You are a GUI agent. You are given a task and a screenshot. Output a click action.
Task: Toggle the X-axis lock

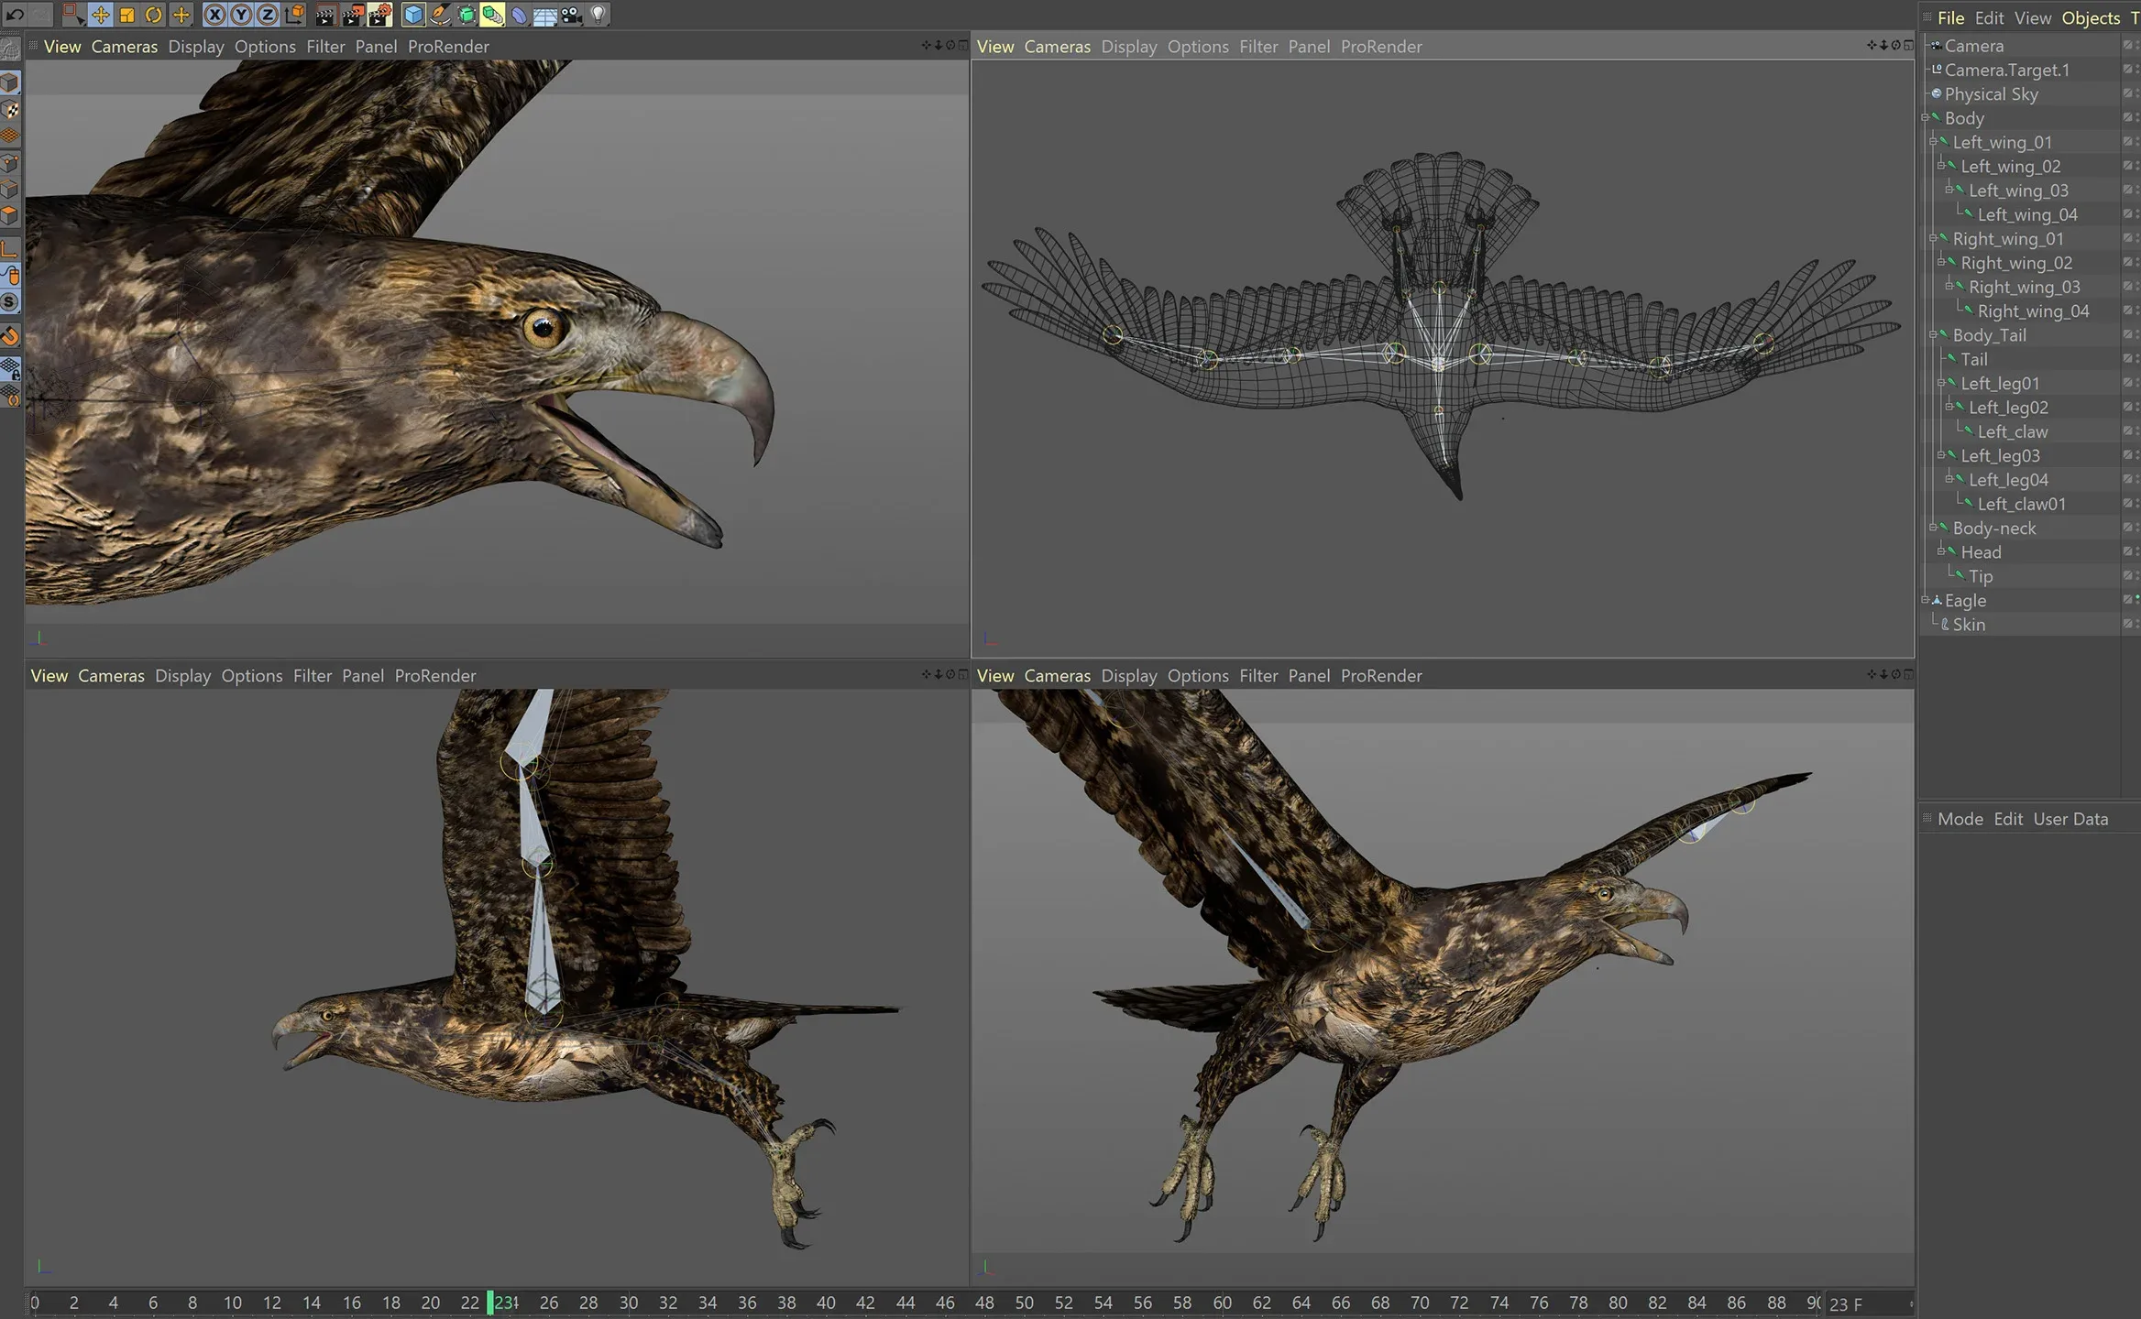215,15
